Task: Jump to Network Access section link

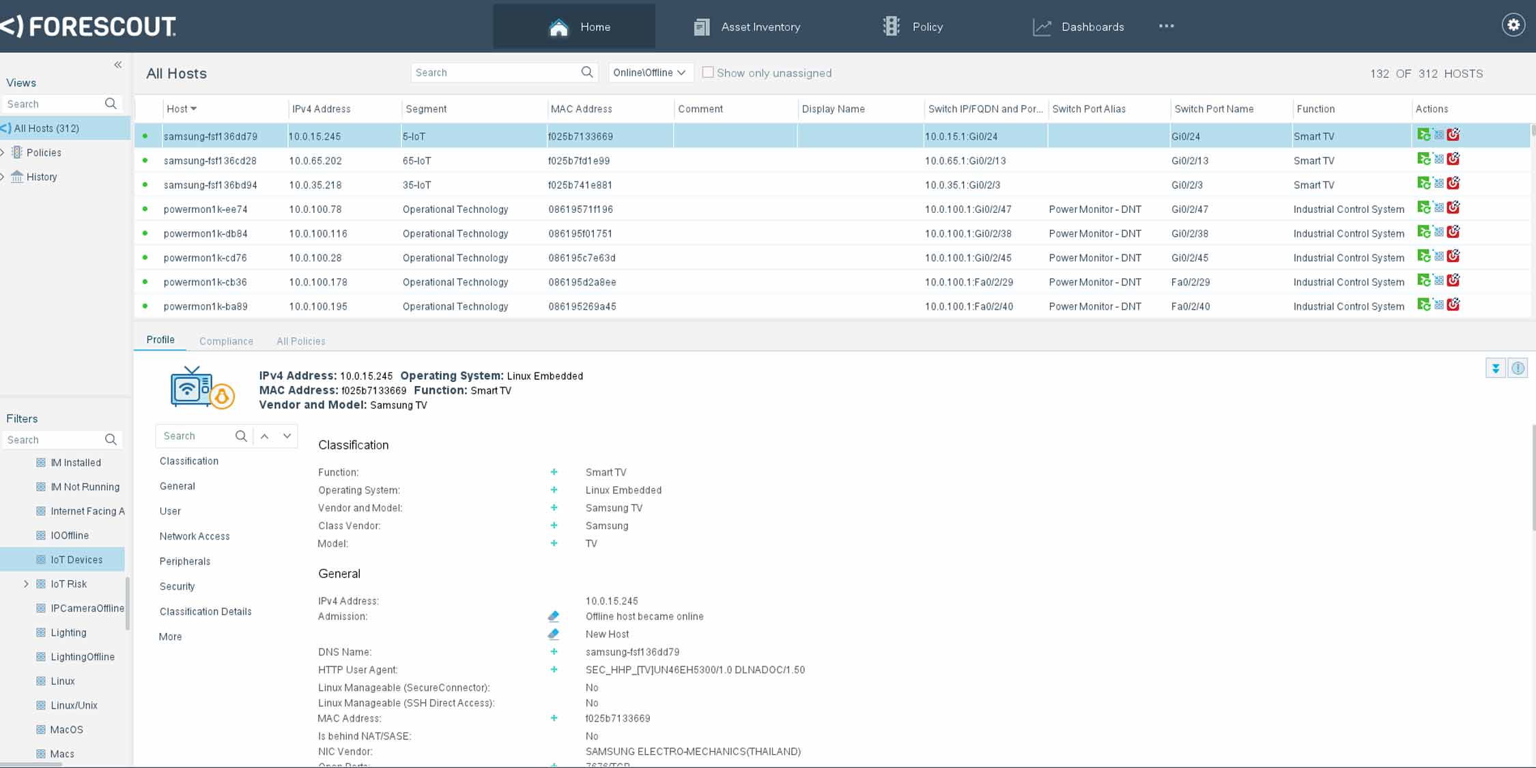Action: point(195,536)
